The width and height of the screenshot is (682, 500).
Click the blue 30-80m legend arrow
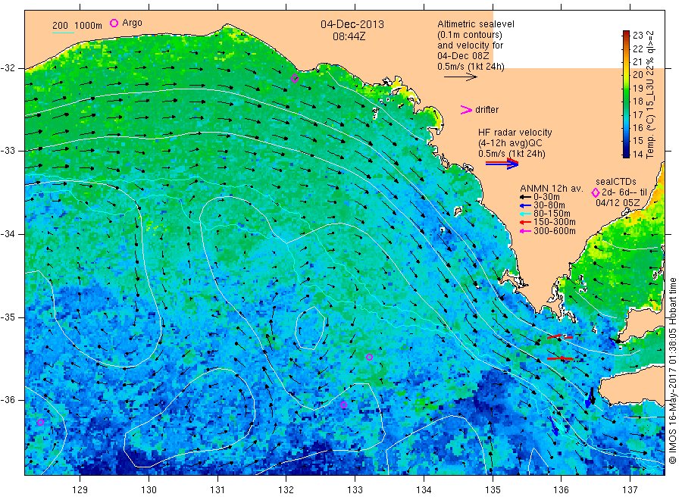(525, 205)
